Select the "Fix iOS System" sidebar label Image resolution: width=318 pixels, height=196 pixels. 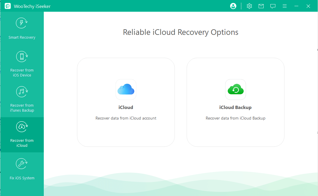click(x=22, y=178)
